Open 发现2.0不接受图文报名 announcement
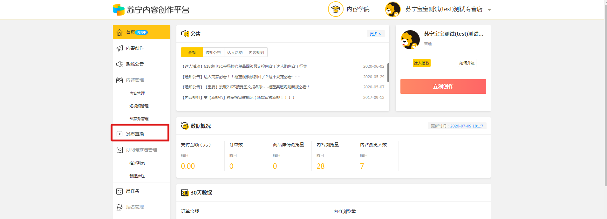Screen dimensions: 607x219 [246, 87]
